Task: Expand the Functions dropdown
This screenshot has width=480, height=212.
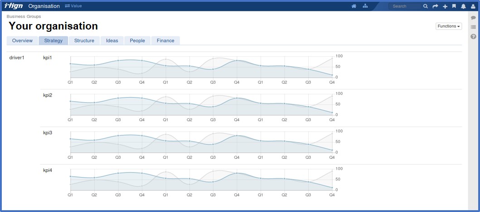Action: tap(448, 26)
